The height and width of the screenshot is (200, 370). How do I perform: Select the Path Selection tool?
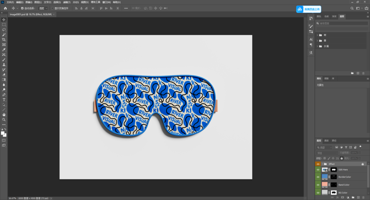(x=4, y=105)
